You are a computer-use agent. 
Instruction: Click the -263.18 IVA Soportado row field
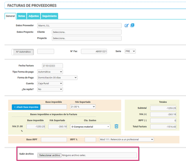[x=57, y=127]
